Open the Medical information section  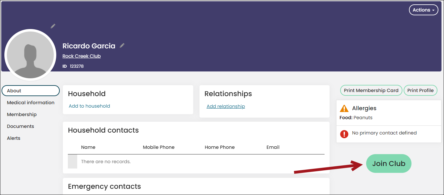(x=31, y=103)
